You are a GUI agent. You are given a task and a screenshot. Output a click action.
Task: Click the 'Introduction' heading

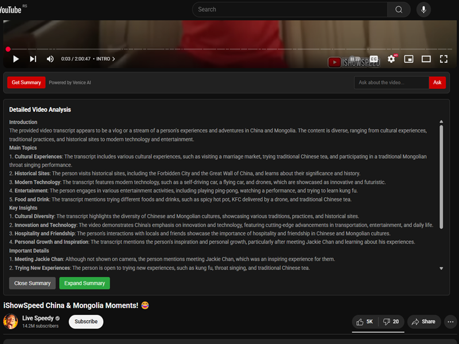coord(23,122)
